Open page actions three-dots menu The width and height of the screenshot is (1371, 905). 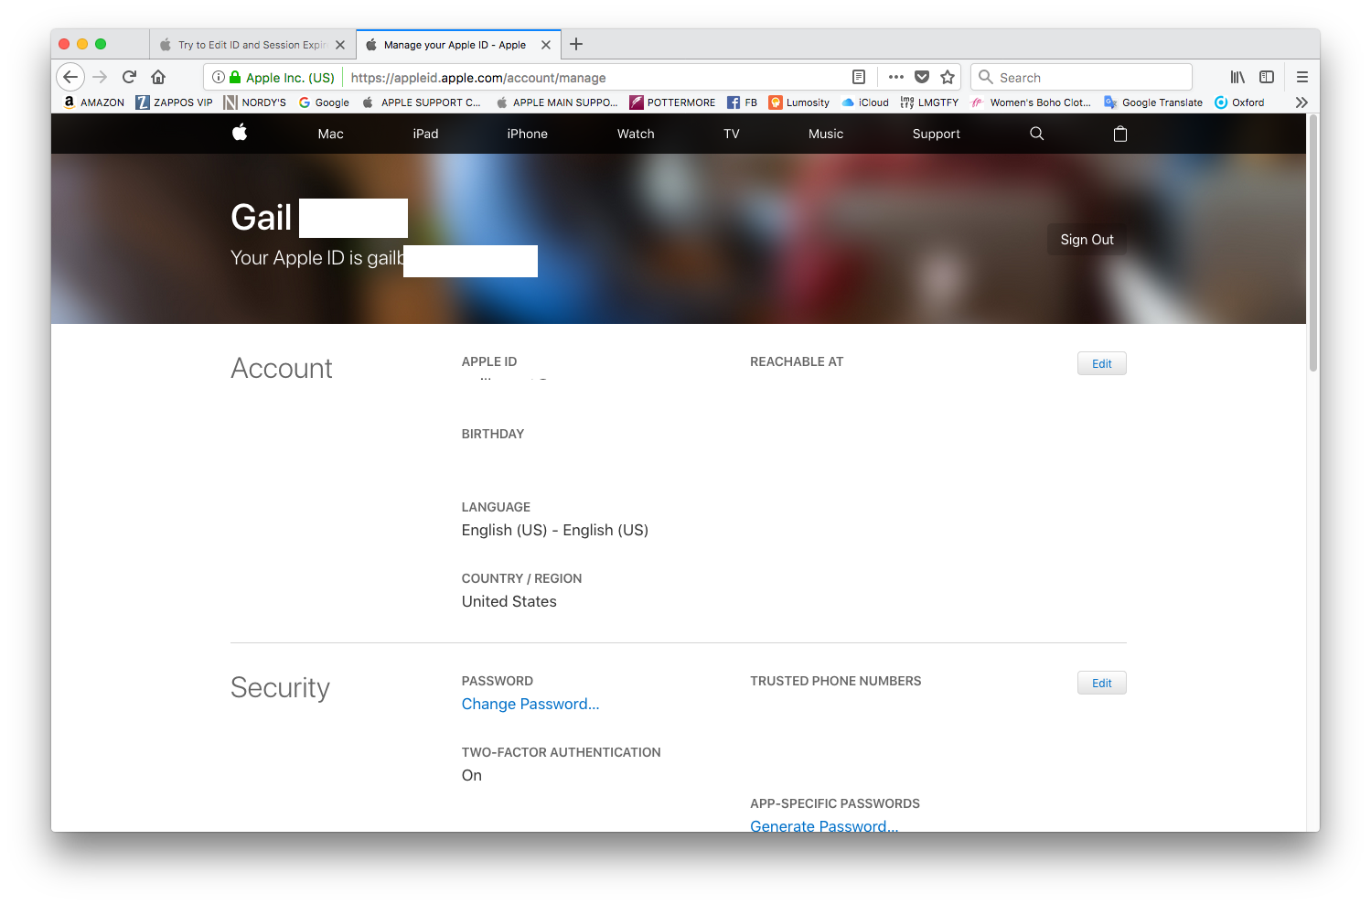[896, 77]
